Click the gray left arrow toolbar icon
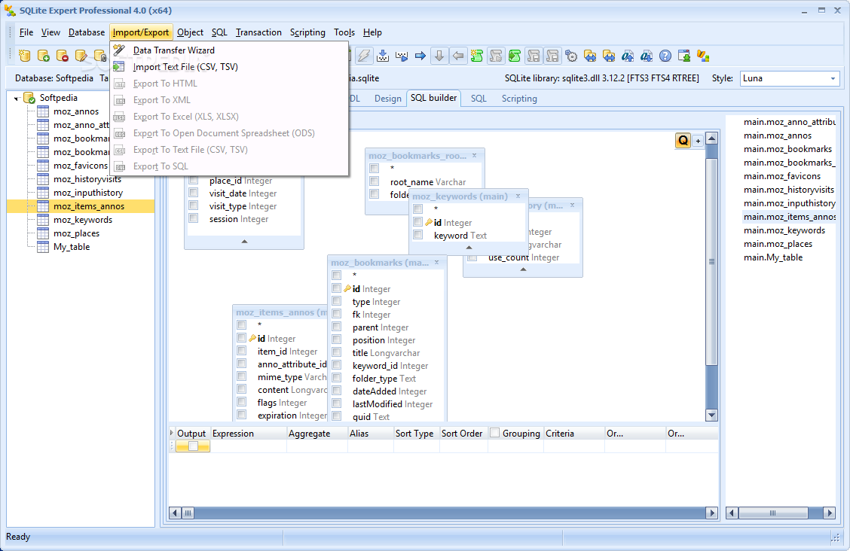Image resolution: width=850 pixels, height=551 pixels. pos(458,56)
